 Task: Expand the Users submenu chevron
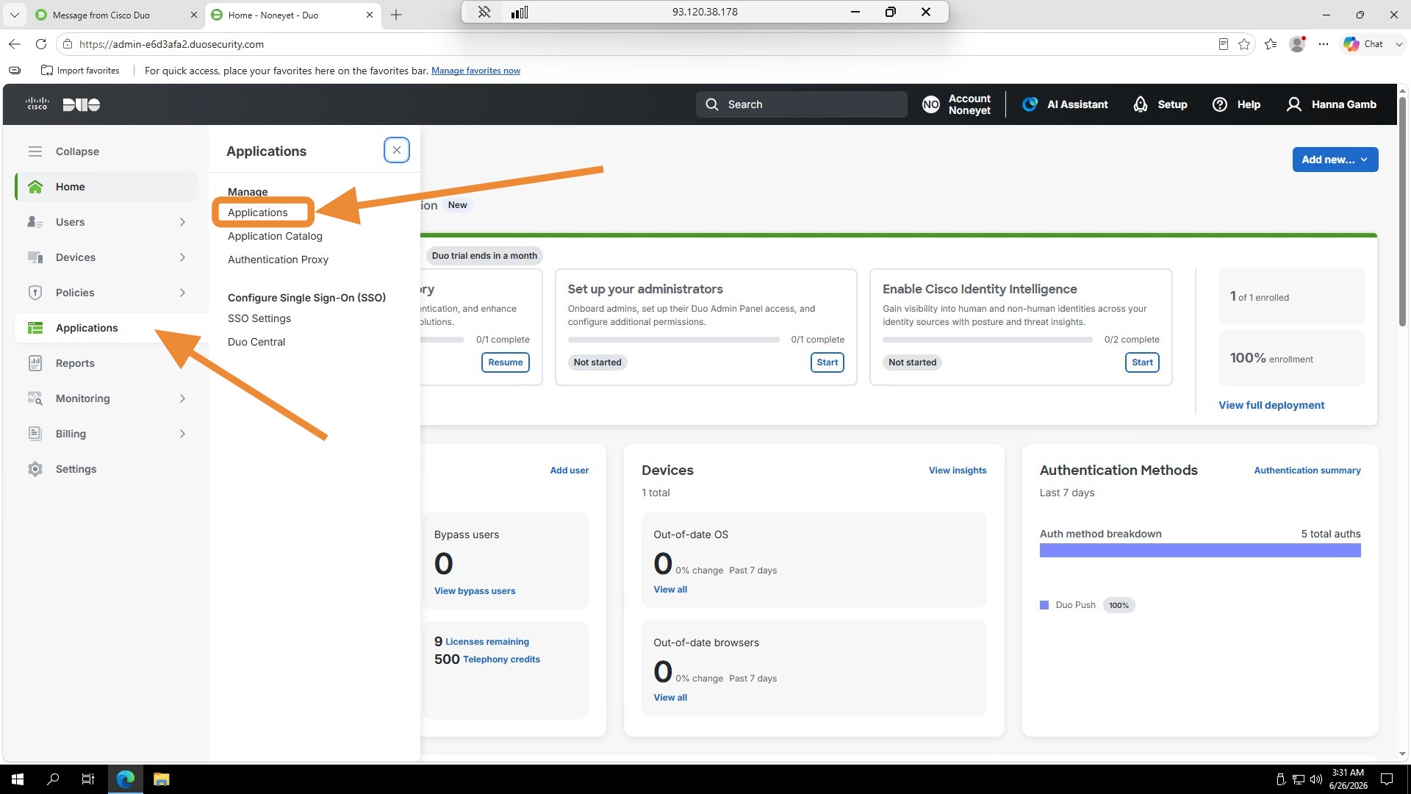[182, 222]
